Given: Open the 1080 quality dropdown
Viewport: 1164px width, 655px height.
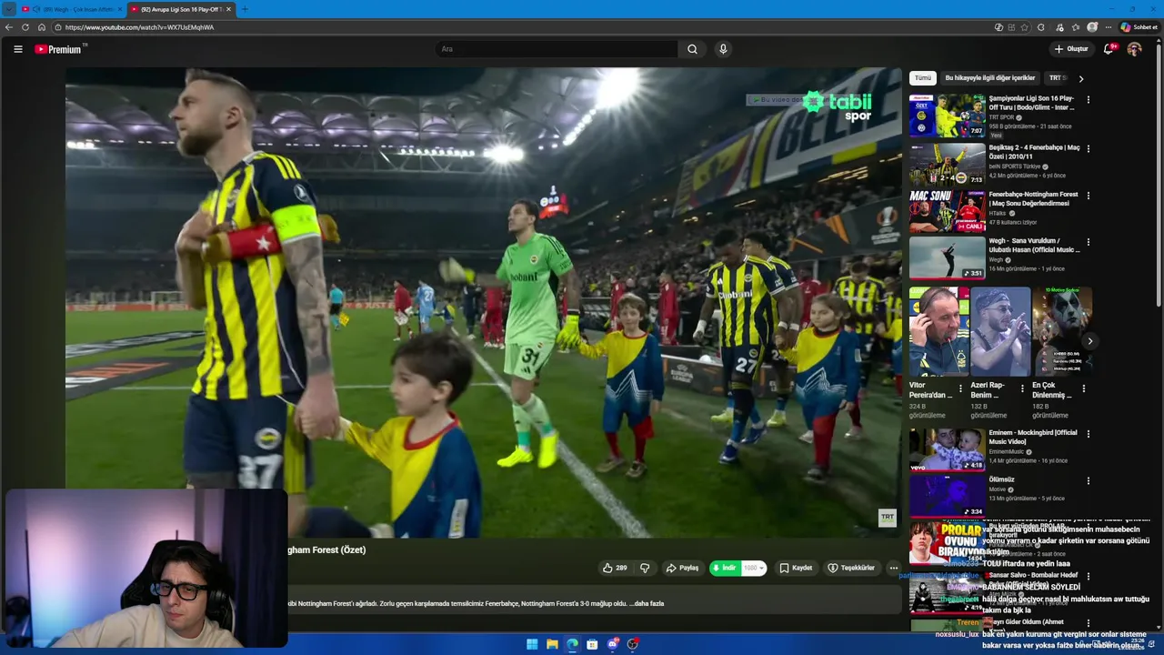Looking at the screenshot, I should point(754,568).
